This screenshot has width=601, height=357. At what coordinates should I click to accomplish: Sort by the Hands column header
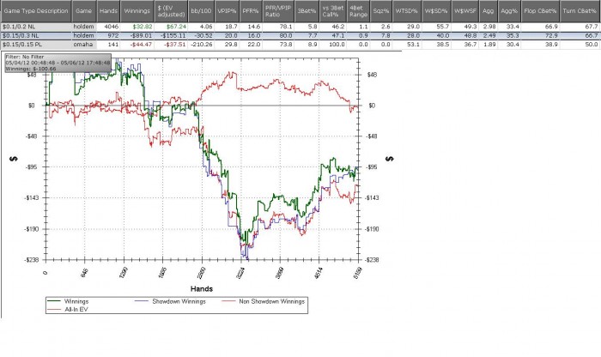click(x=108, y=11)
